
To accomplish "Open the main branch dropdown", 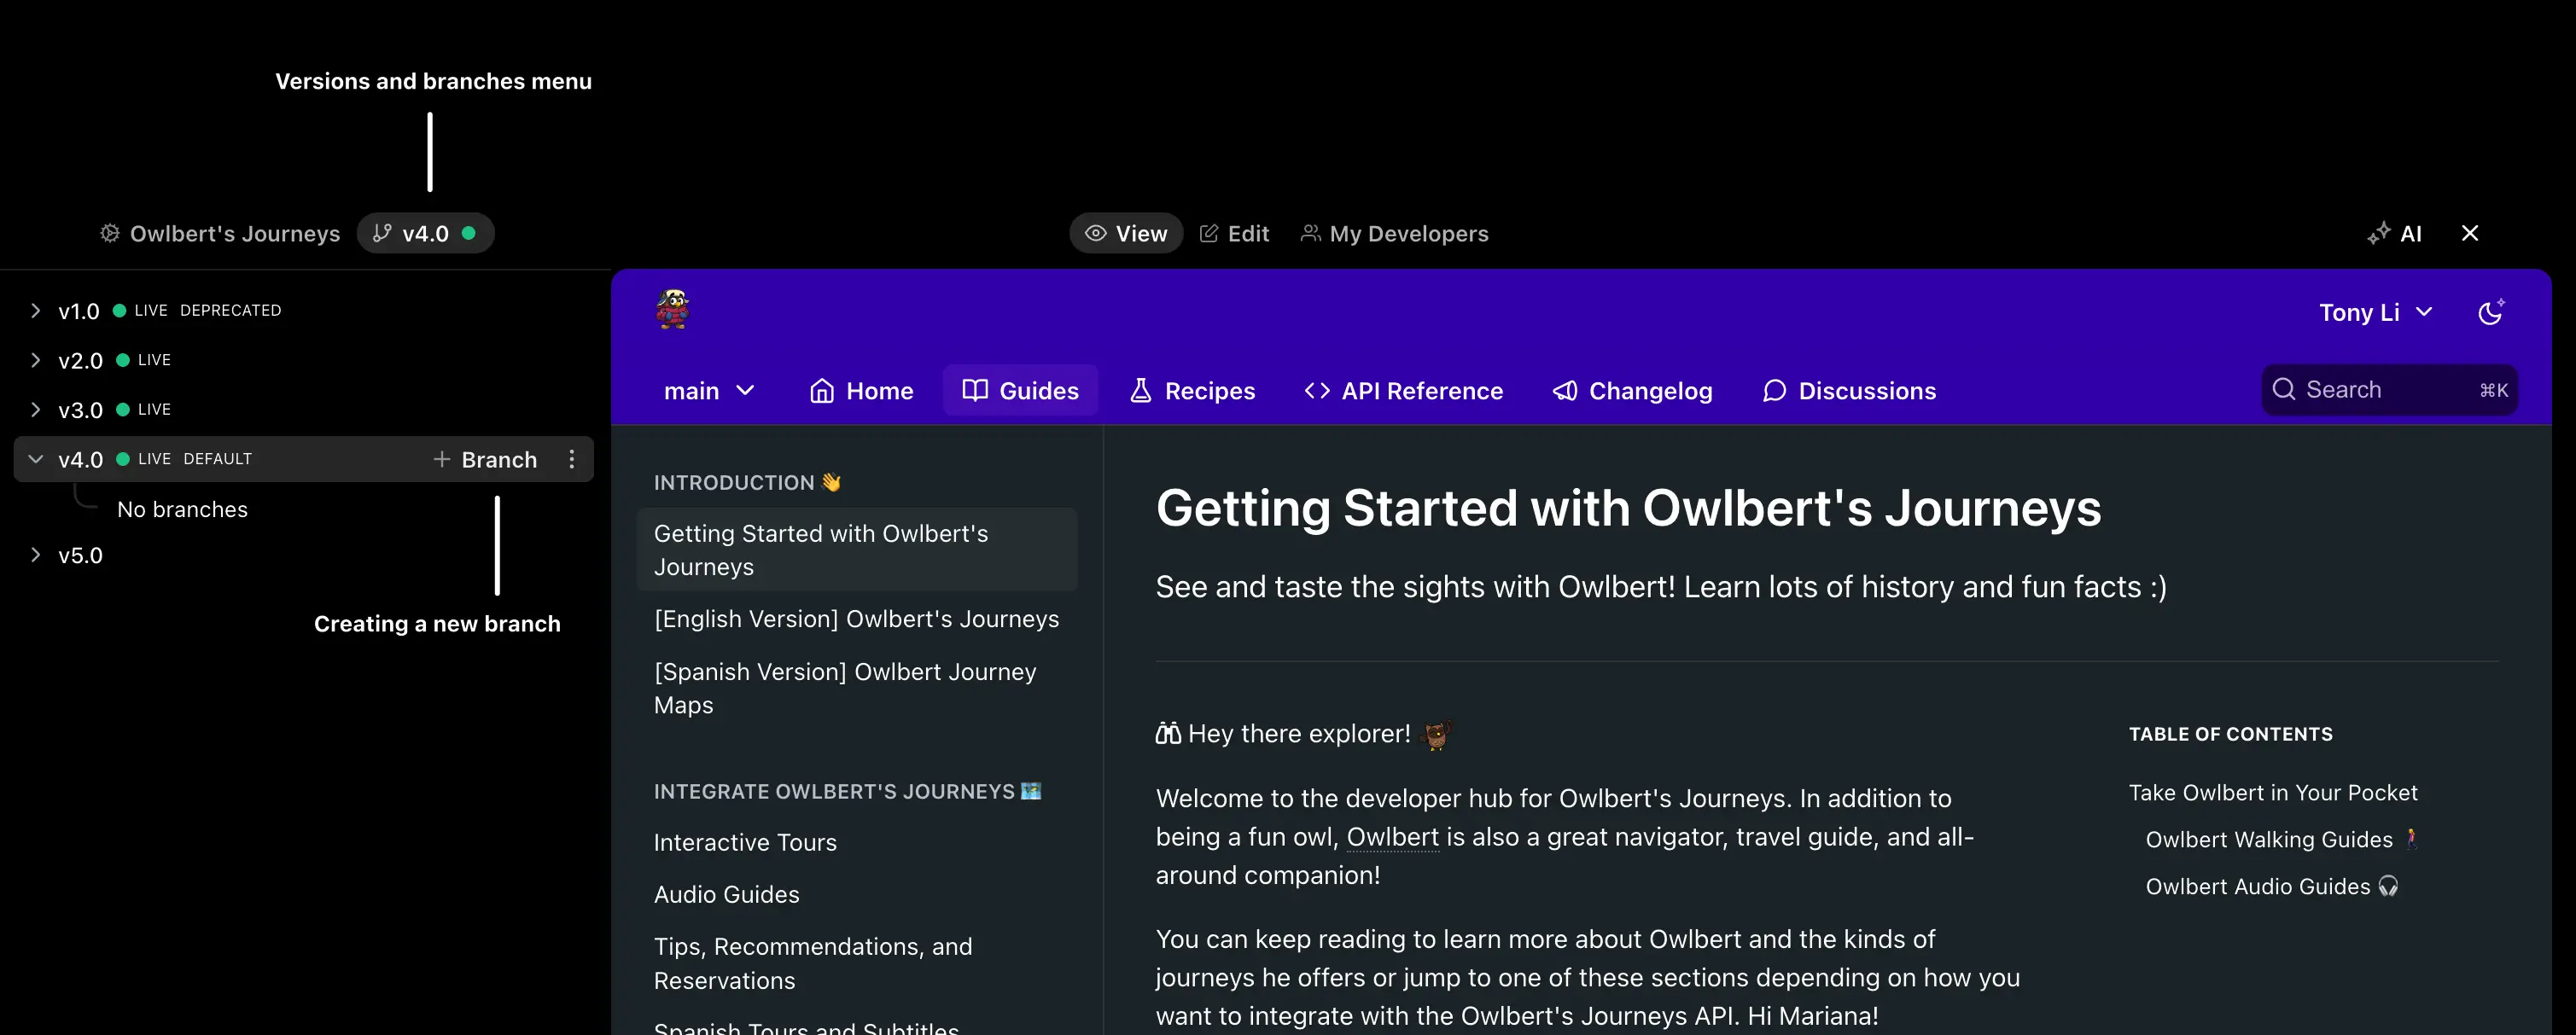I will (x=708, y=391).
